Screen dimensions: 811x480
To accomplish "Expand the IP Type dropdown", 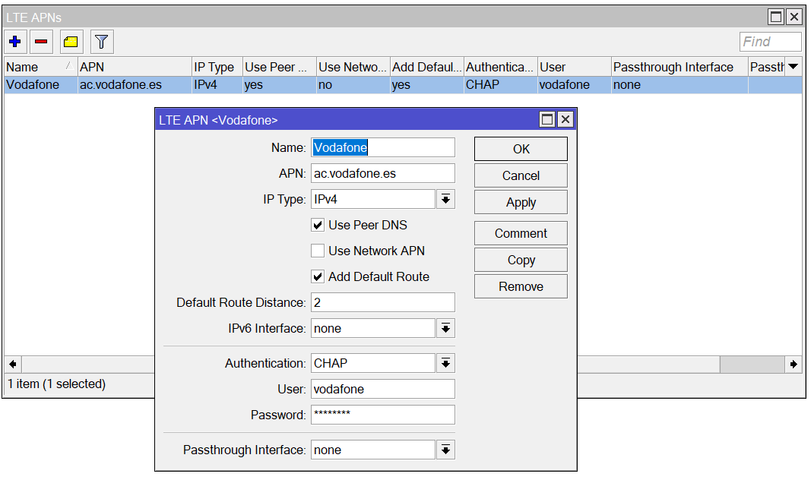I will point(445,199).
